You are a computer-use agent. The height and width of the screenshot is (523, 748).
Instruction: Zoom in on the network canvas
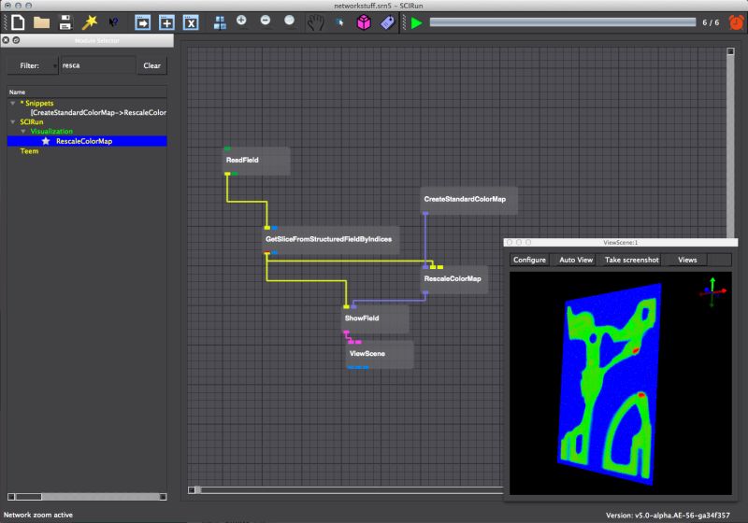tap(241, 20)
